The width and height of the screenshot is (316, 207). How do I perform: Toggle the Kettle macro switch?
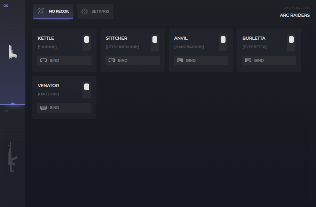click(87, 43)
